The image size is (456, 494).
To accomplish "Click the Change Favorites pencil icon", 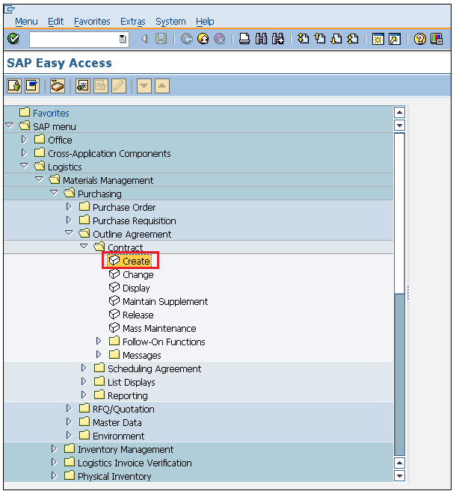I will click(x=119, y=86).
